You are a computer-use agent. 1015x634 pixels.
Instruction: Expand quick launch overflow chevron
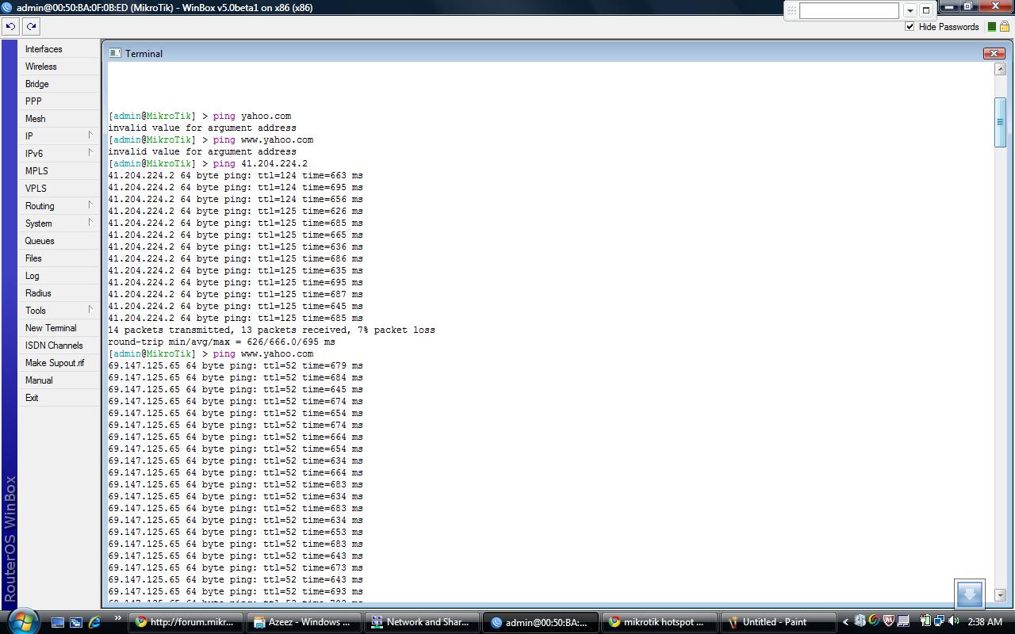117,618
